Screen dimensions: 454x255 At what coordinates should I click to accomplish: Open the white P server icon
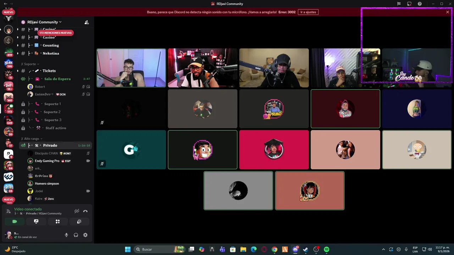coord(9,154)
